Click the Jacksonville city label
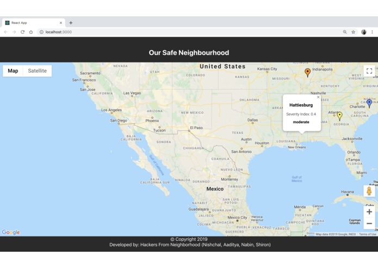The image size is (378, 268). click(x=352, y=139)
